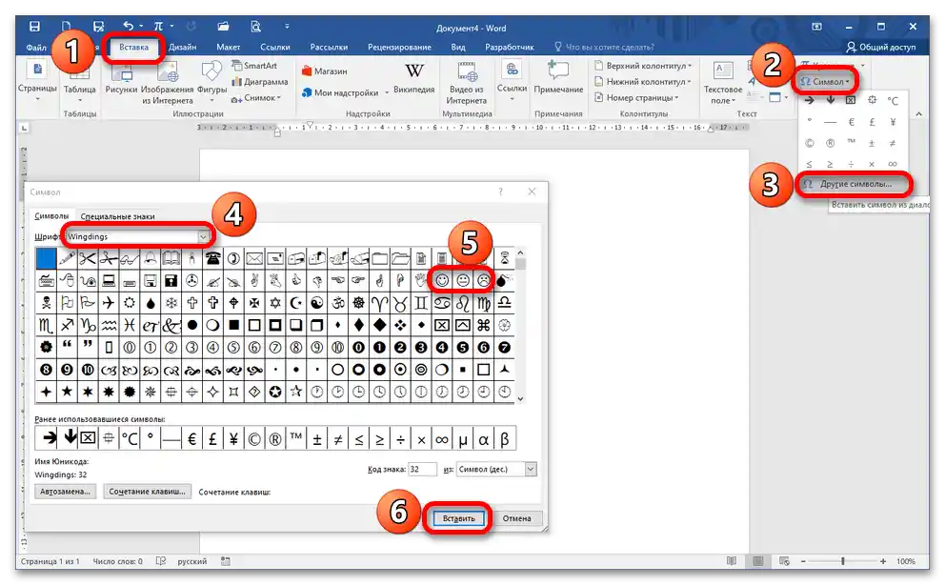Click Сочетание клавиш button
945x585 pixels.
[147, 491]
